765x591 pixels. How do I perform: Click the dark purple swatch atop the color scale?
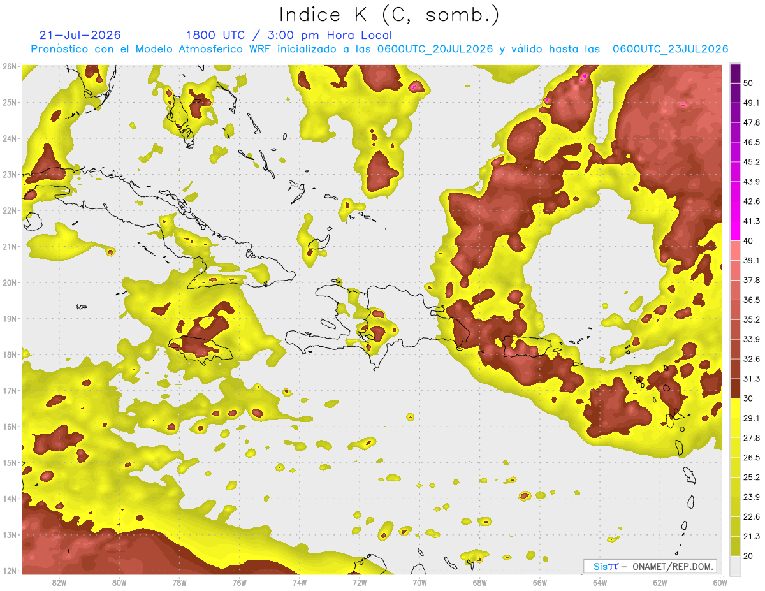click(x=735, y=73)
